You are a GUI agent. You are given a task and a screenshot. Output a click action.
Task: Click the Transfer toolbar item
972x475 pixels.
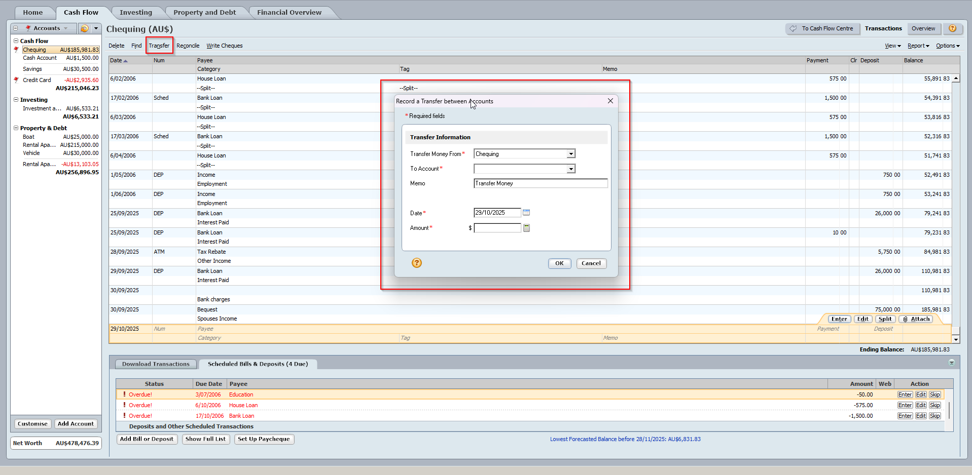[159, 46]
